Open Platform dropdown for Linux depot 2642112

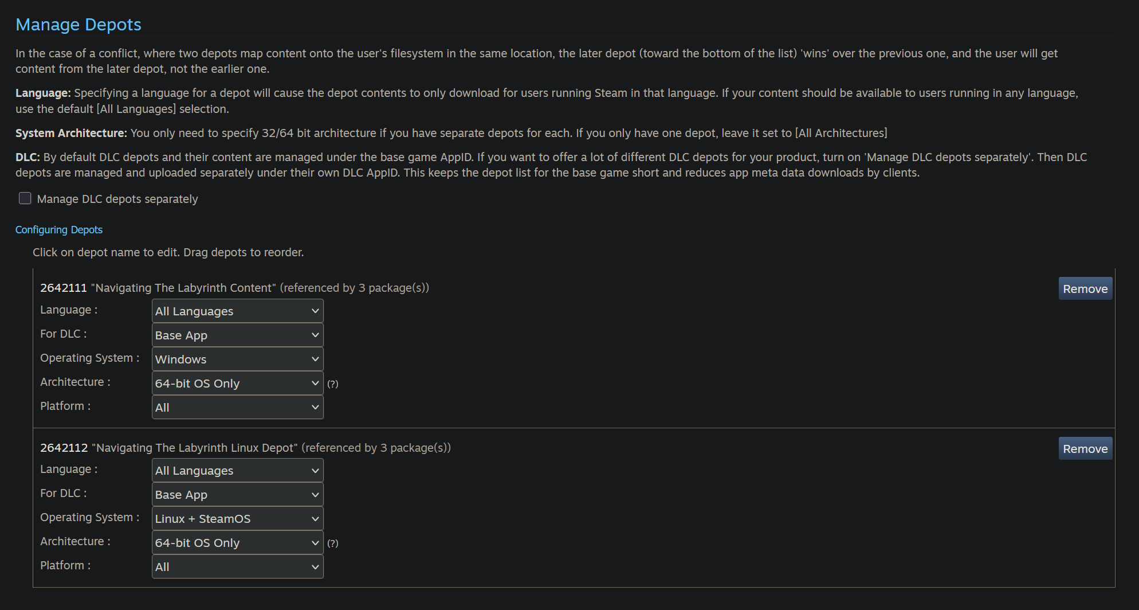pyautogui.click(x=237, y=567)
